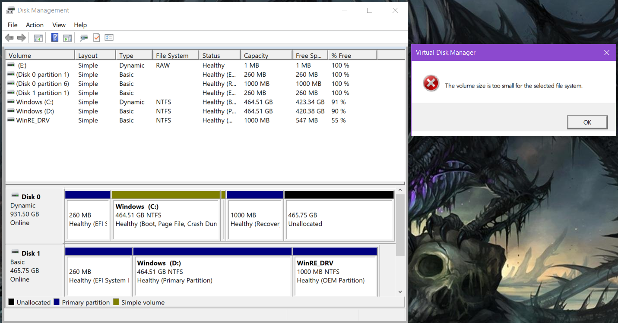Click the black Unallocated legend swatch
Viewport: 618px width, 323px height.
point(11,302)
